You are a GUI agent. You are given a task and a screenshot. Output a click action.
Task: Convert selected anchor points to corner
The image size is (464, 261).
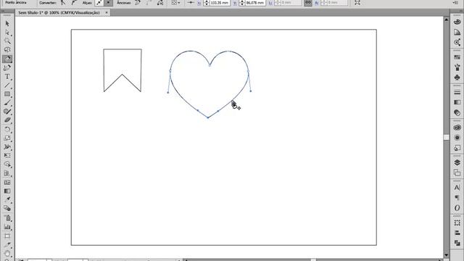click(x=63, y=3)
